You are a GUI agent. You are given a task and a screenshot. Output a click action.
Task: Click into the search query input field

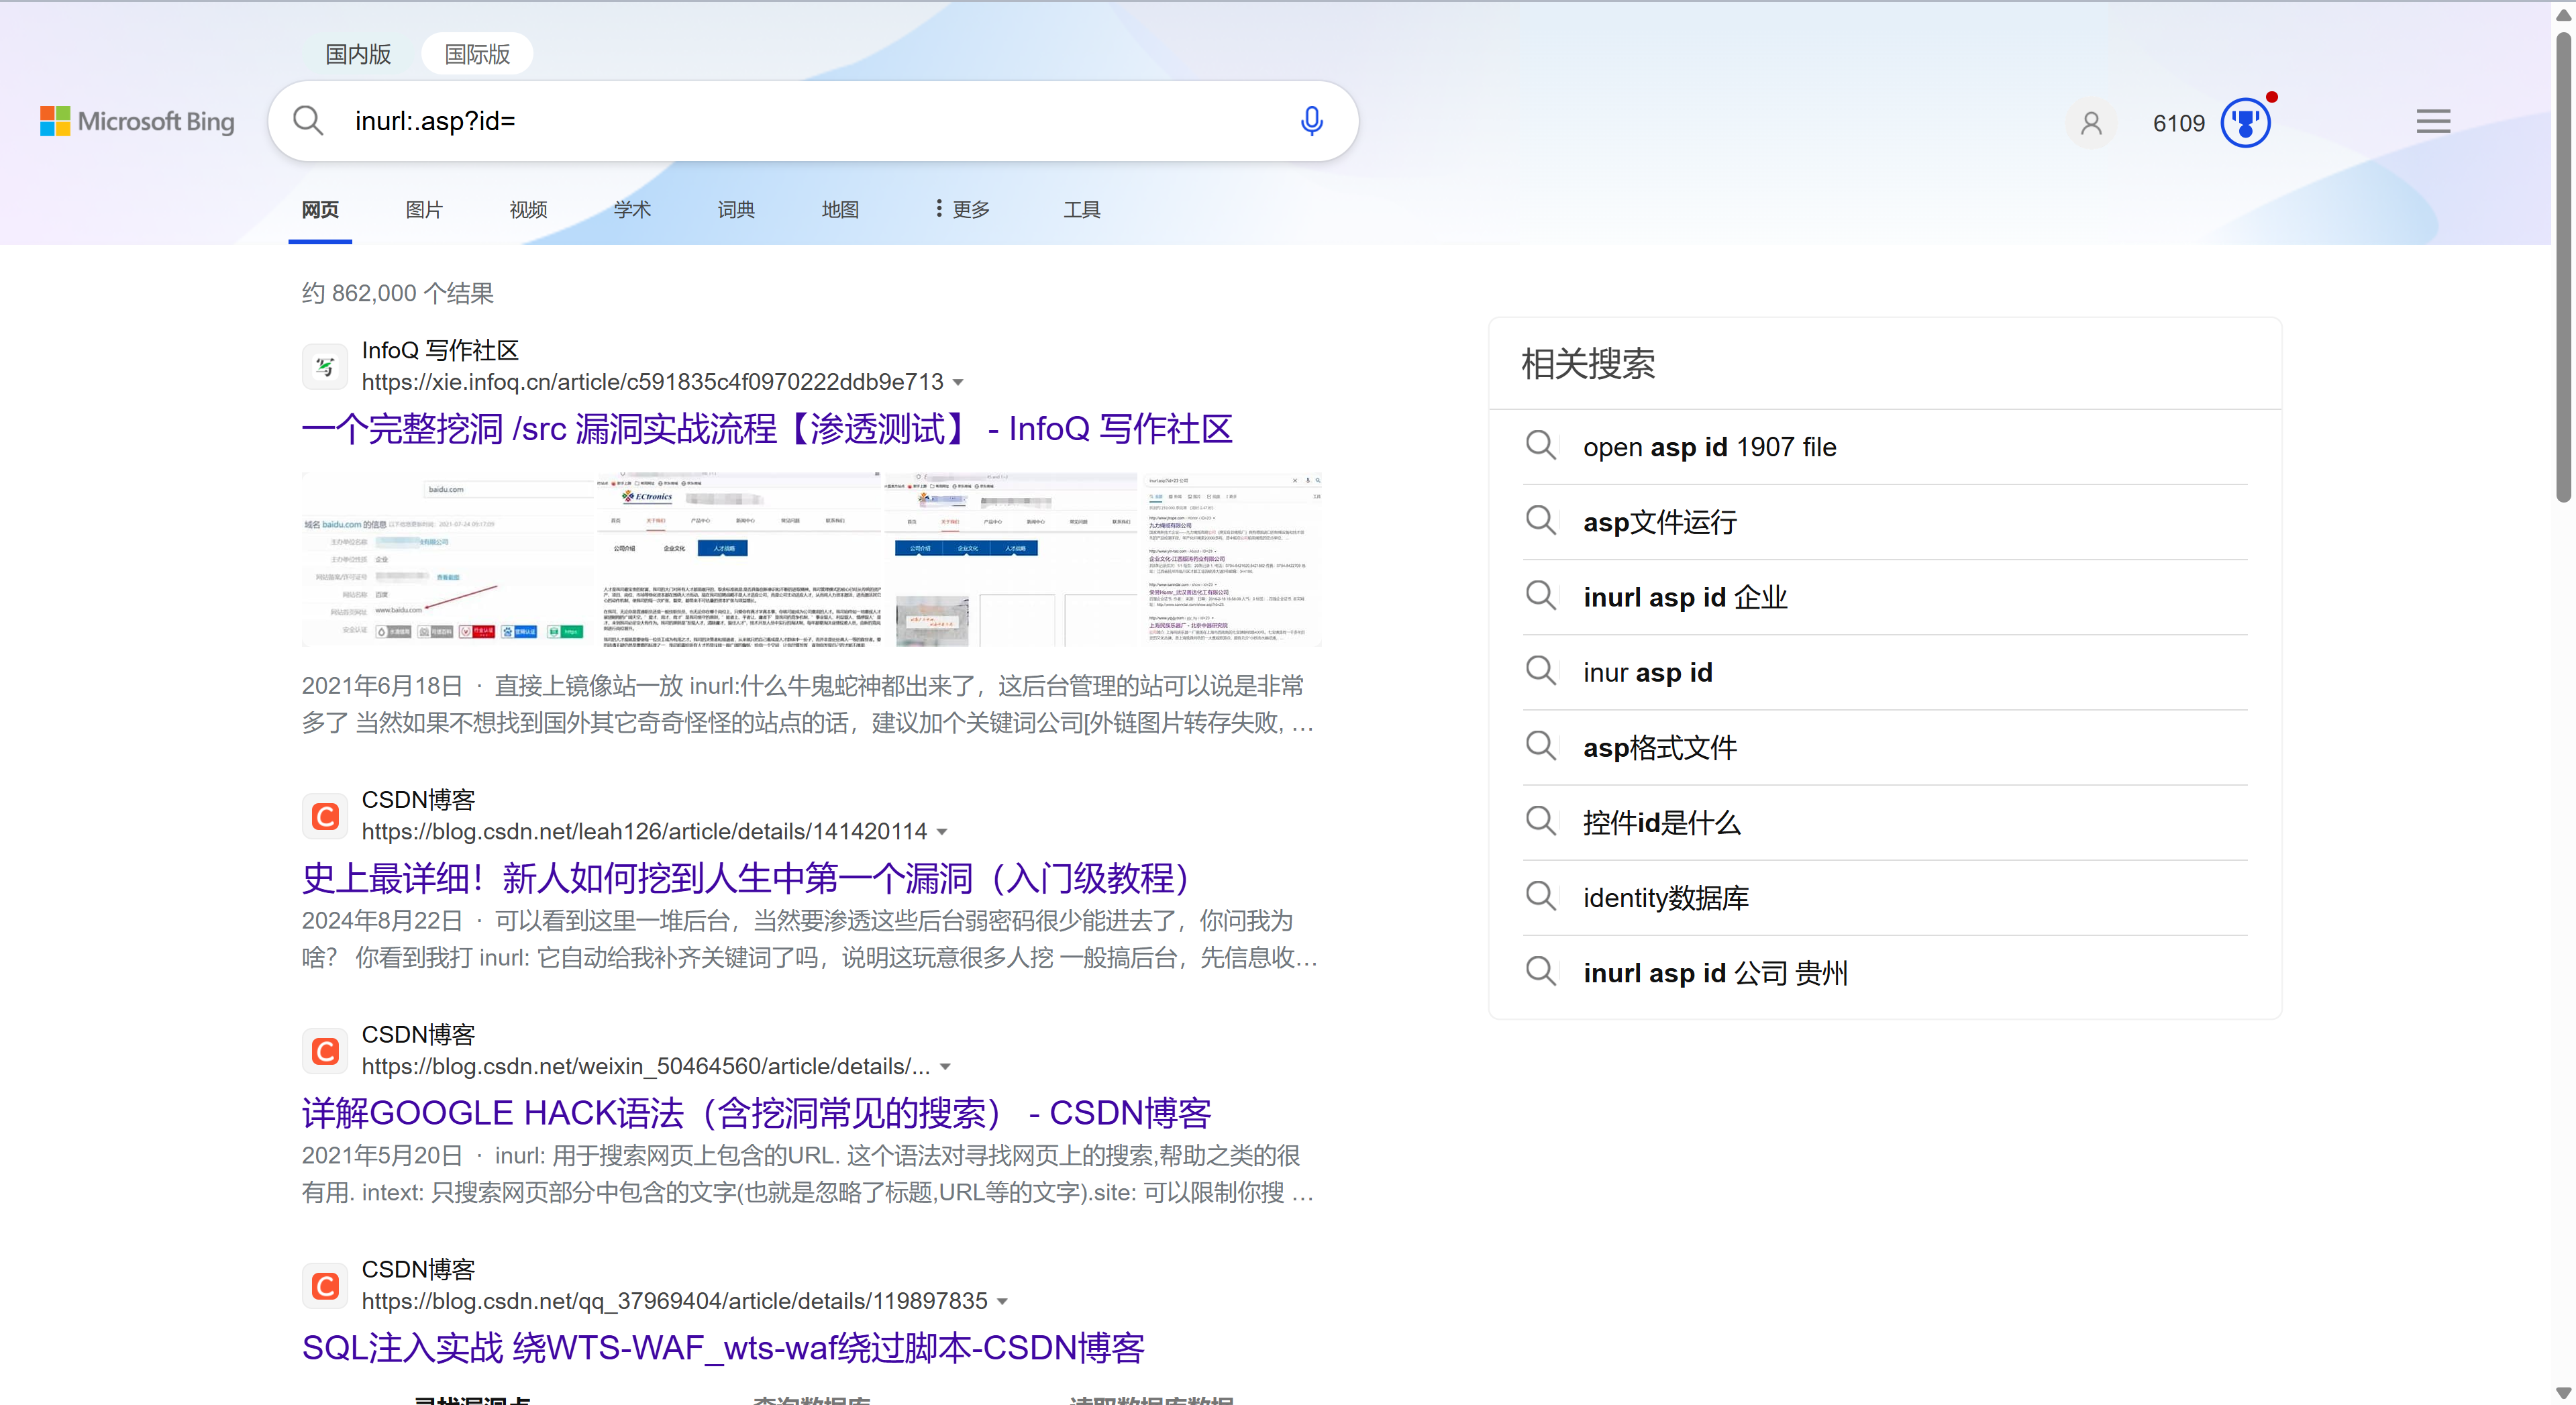pos(800,121)
